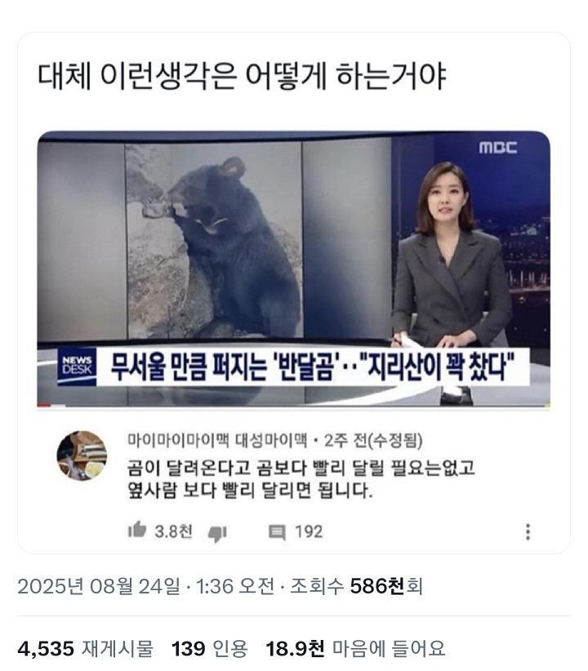588x671 pixels.
Task: Click the post text 대체 이런생각은 어떻게 하는거야
Action: tap(242, 77)
